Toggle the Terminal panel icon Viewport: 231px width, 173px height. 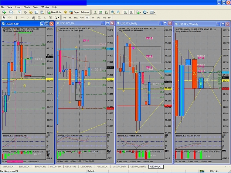click(36, 12)
